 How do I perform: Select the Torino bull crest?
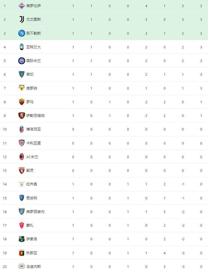(x=22, y=170)
